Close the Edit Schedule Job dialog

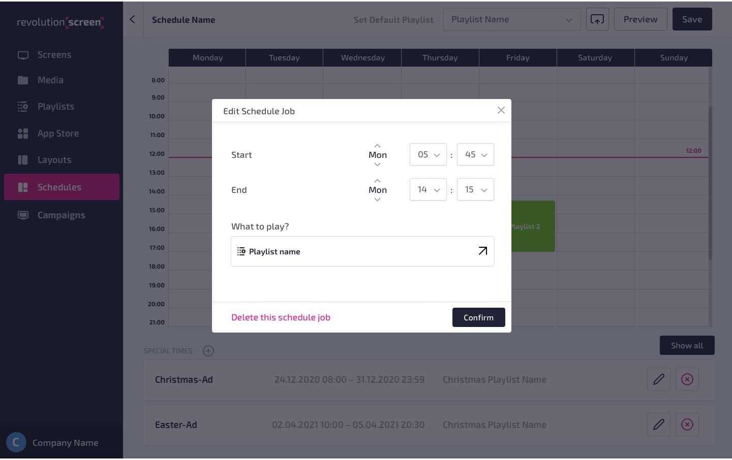(x=501, y=110)
